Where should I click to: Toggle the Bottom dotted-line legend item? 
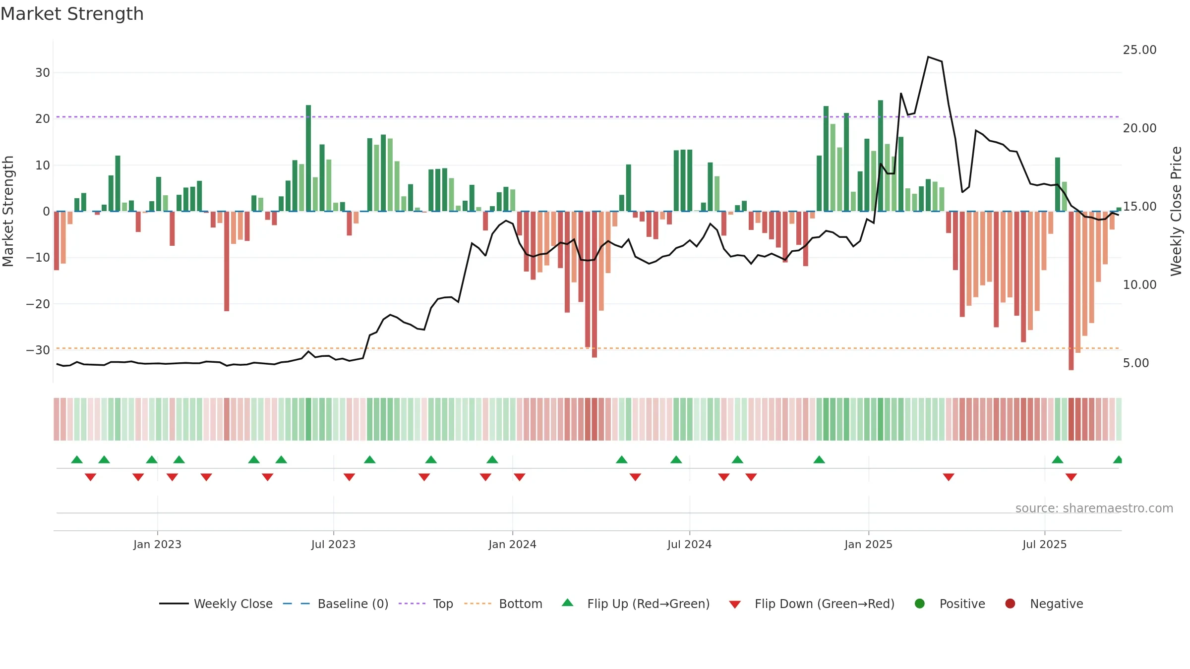[503, 604]
